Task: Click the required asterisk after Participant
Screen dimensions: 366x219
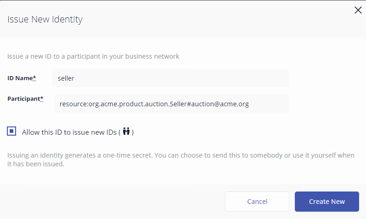Action: [42, 99]
